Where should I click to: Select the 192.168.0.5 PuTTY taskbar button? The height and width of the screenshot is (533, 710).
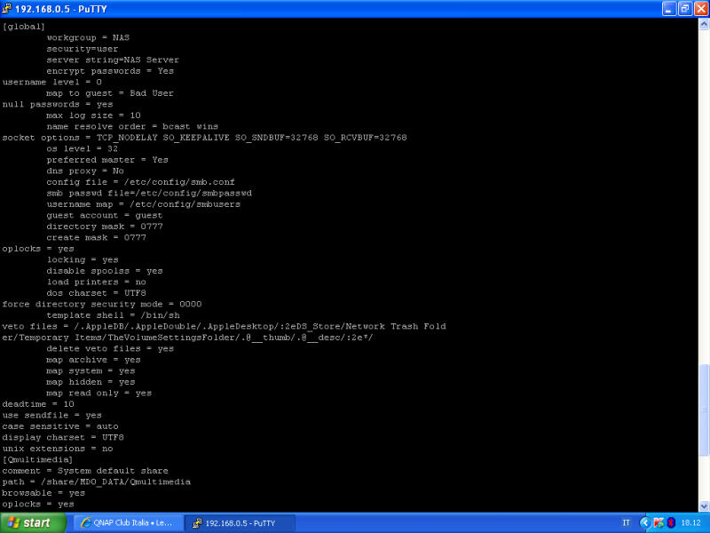tap(241, 522)
